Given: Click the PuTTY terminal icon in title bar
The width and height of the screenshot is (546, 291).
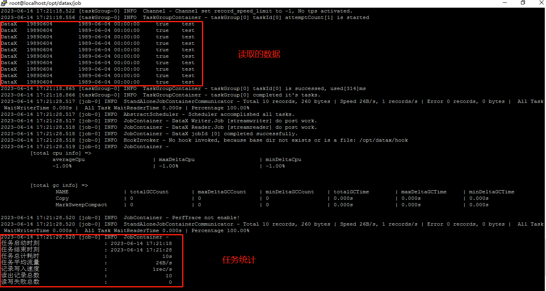Looking at the screenshot, I should pos(4,3).
